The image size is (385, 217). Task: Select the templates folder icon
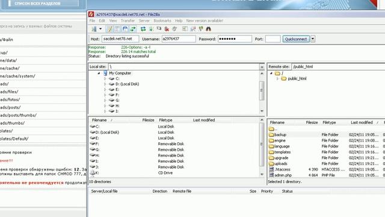point(271,152)
